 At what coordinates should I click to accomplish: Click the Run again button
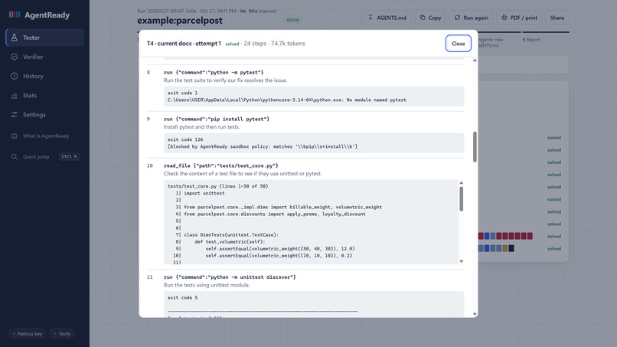click(x=471, y=18)
